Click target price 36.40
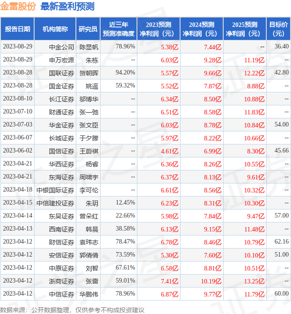Image resolution: width=291 pixels, height=314 pixels. click(282, 47)
